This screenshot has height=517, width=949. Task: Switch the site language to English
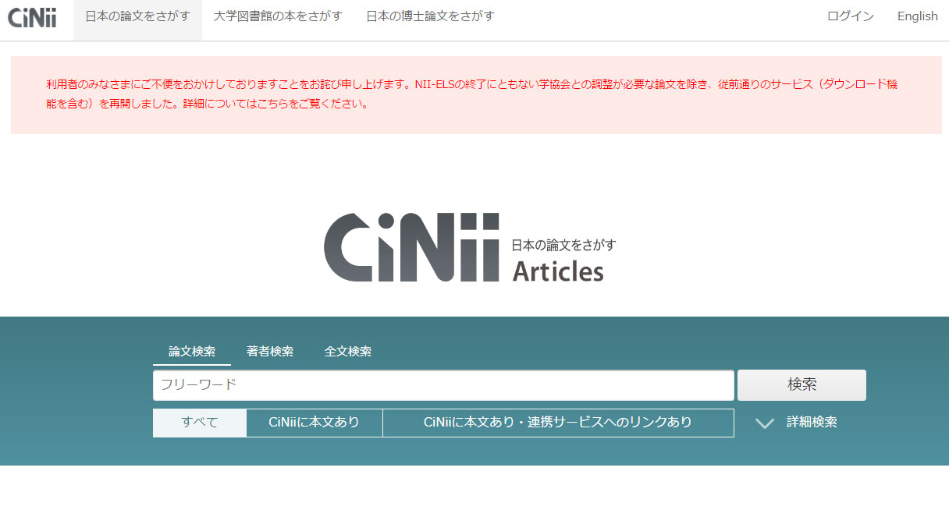coord(917,16)
